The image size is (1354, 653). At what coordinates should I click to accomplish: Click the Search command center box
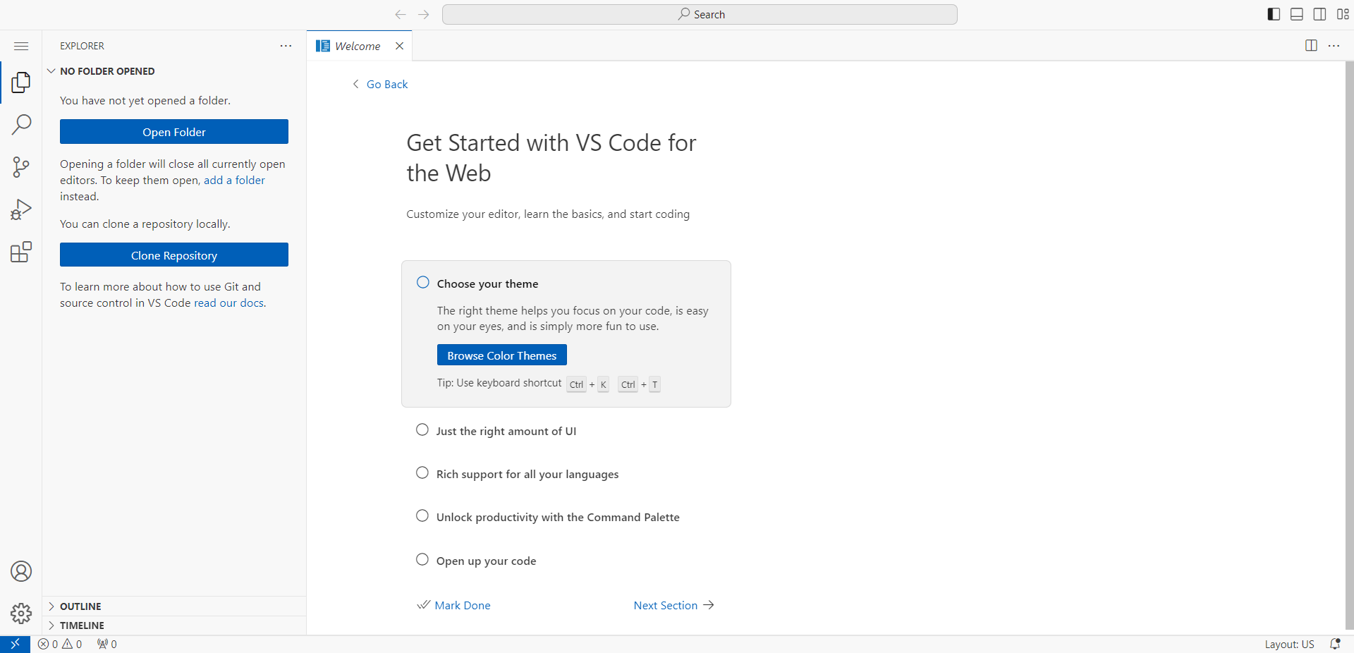click(700, 14)
